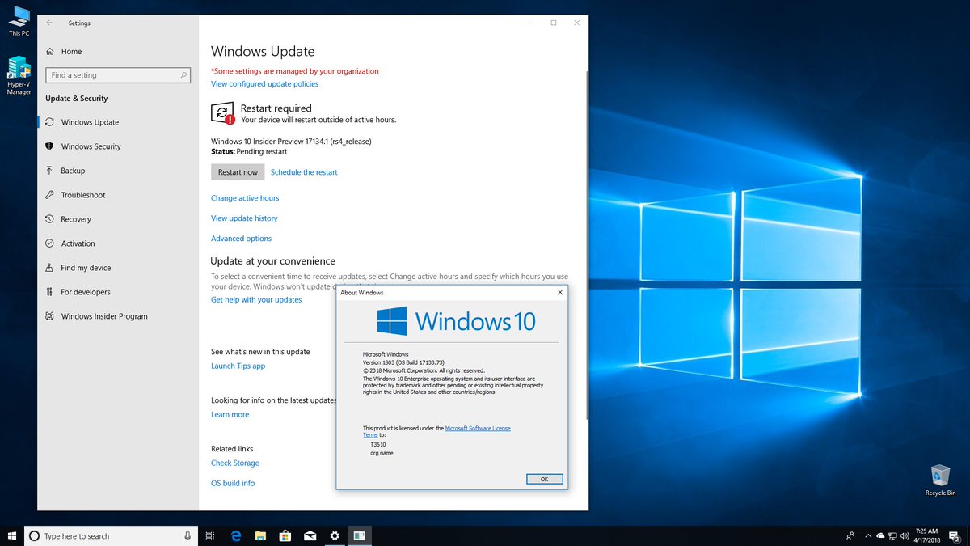970x546 pixels.
Task: Open View configured update policies link
Action: click(x=264, y=84)
